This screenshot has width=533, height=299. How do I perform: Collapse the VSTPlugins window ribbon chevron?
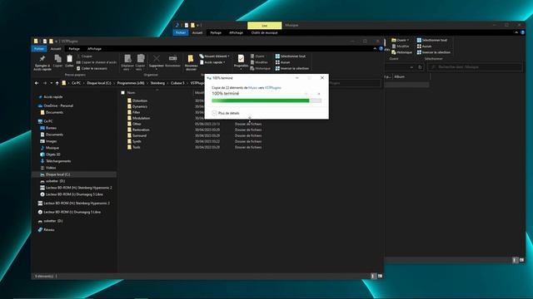point(375,49)
